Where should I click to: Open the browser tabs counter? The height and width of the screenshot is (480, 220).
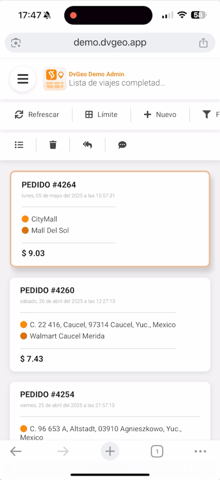157,451
